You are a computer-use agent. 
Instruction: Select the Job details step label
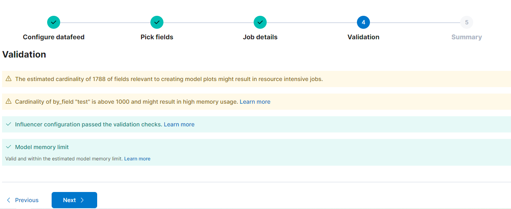pyautogui.click(x=260, y=37)
